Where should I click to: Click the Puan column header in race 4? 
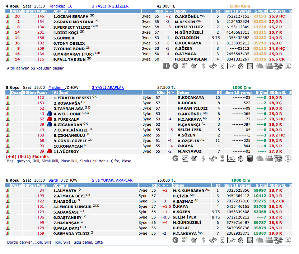tap(41, 11)
